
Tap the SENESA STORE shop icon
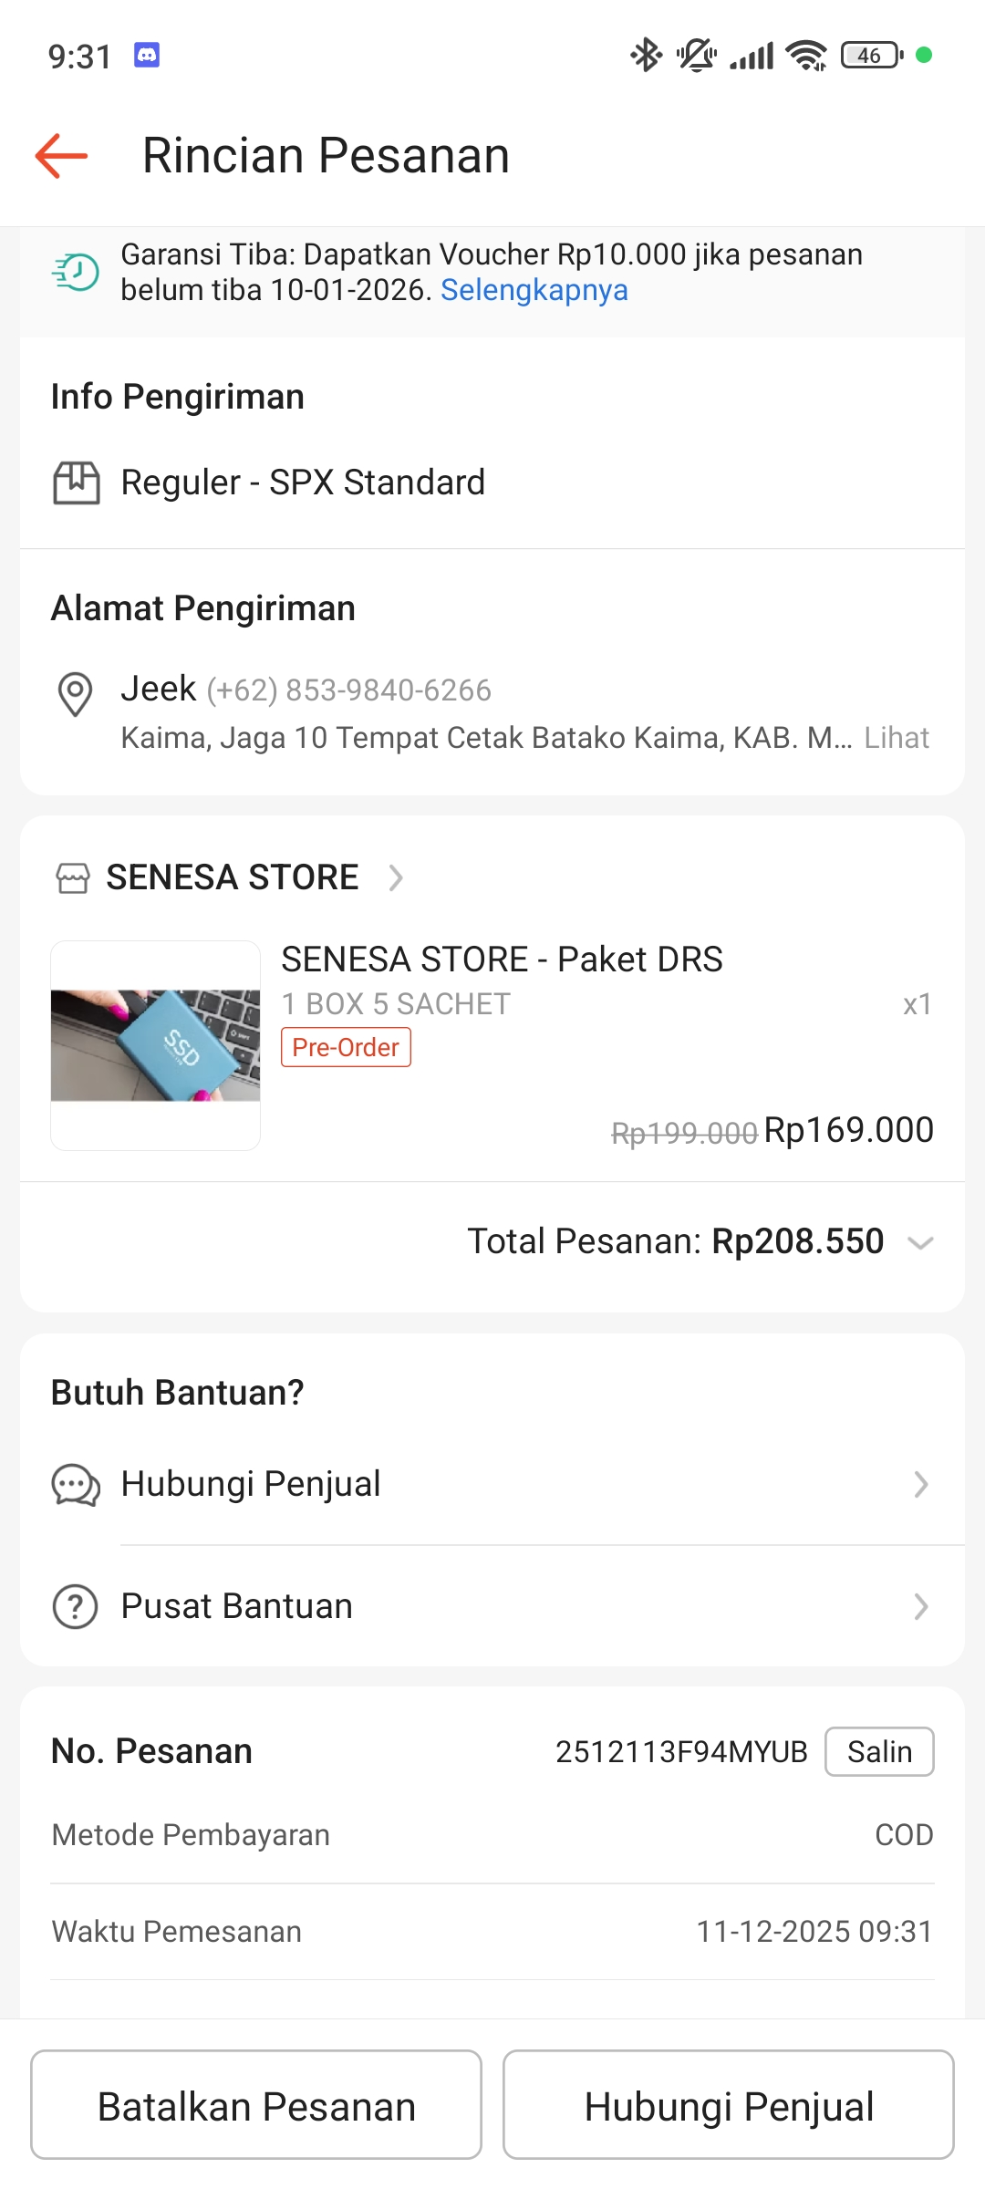pos(73,878)
